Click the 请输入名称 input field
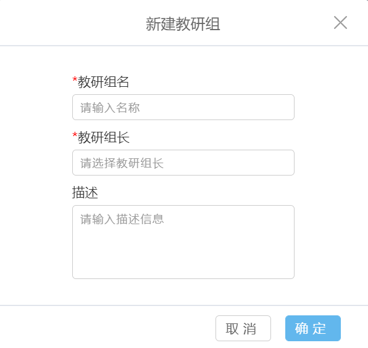 click(183, 107)
